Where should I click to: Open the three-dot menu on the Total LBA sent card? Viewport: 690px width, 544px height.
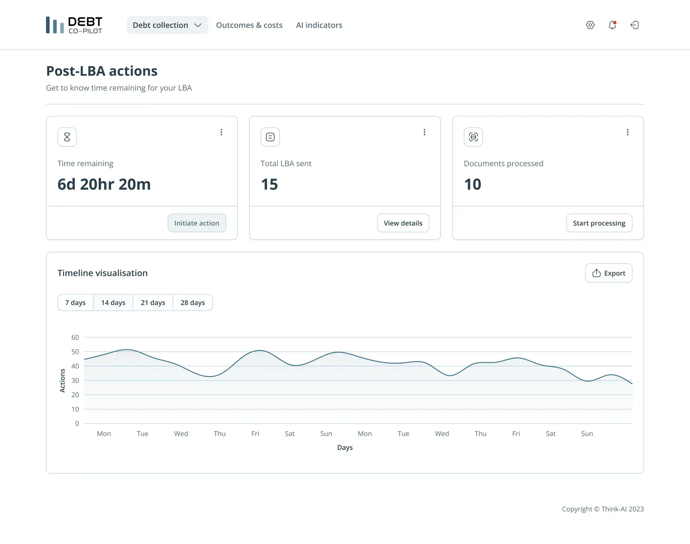click(424, 132)
